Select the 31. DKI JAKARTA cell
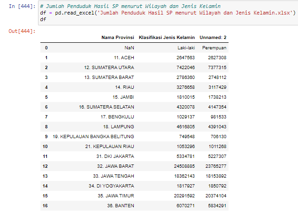This screenshot has height=211, width=298. click(115, 156)
